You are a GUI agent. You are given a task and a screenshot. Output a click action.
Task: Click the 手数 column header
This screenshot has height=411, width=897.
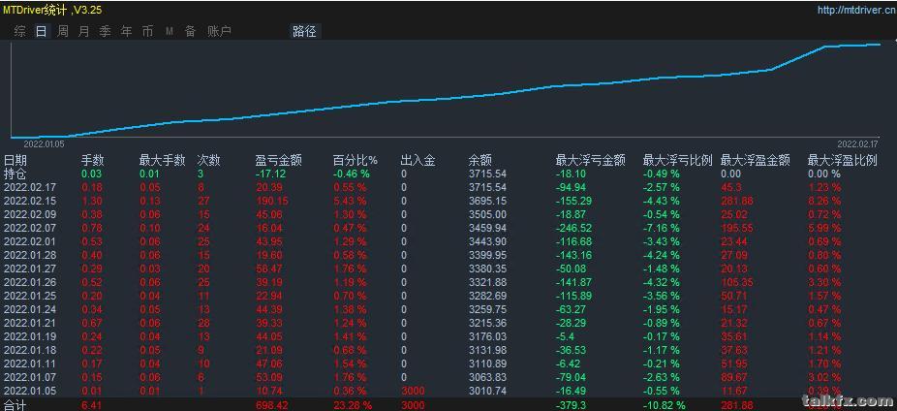[93, 160]
